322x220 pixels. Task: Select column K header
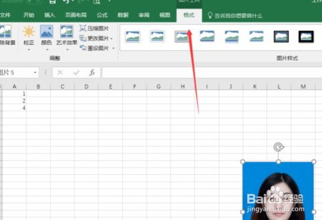tap(255, 86)
